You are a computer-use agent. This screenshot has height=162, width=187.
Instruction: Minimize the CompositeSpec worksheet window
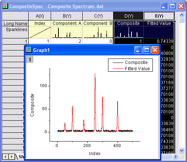[x=164, y=6]
